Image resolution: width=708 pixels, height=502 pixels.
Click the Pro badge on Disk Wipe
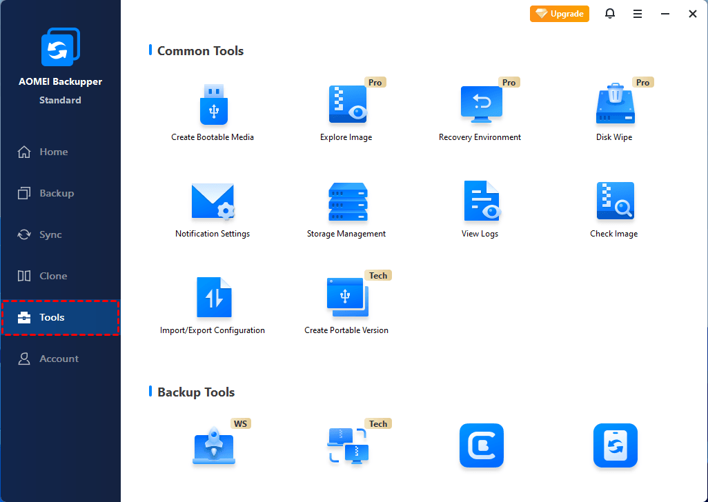tap(643, 83)
